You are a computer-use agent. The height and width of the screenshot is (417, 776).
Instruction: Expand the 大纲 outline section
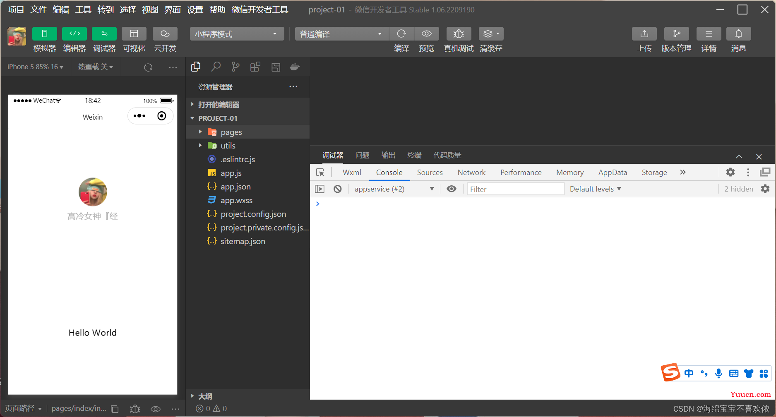[x=248, y=396]
